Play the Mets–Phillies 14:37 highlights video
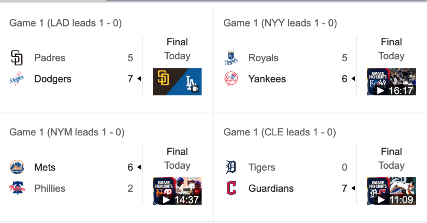 tap(177, 191)
